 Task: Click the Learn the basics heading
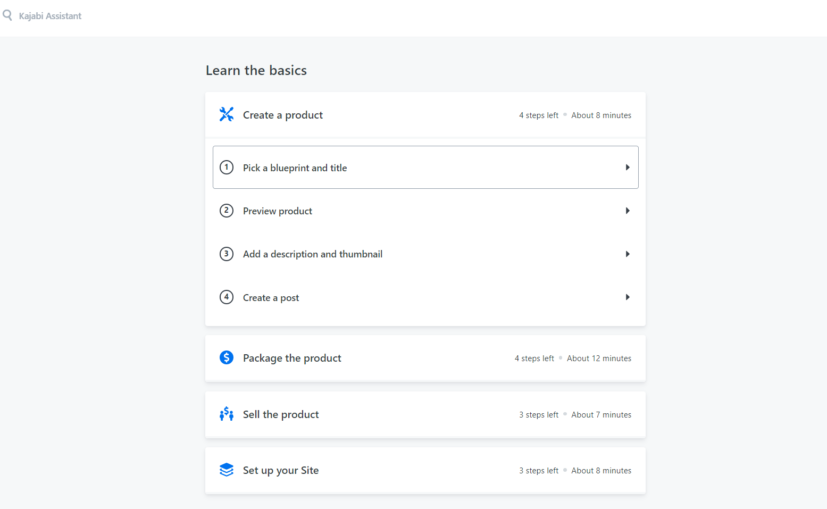(x=256, y=70)
